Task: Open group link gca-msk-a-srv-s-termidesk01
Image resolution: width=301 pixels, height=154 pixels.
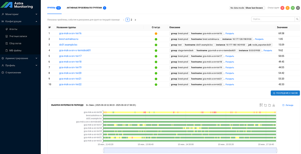Action: (x=75, y=50)
